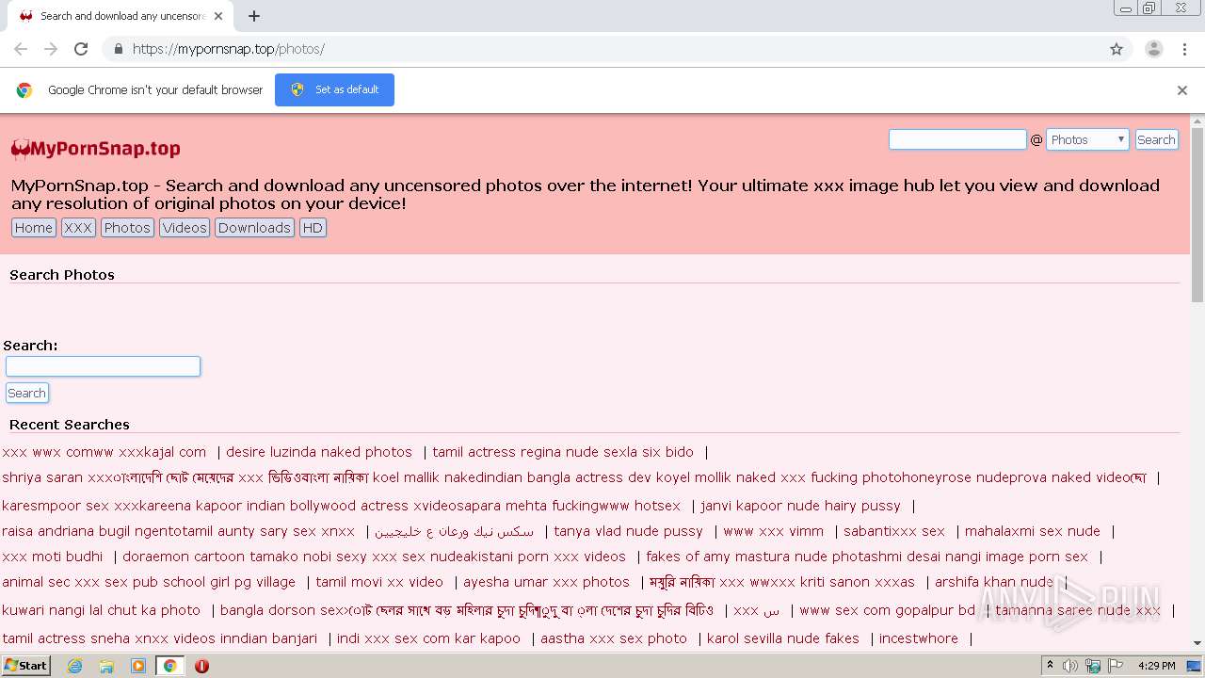Switch to Chrome in the taskbar

(170, 666)
